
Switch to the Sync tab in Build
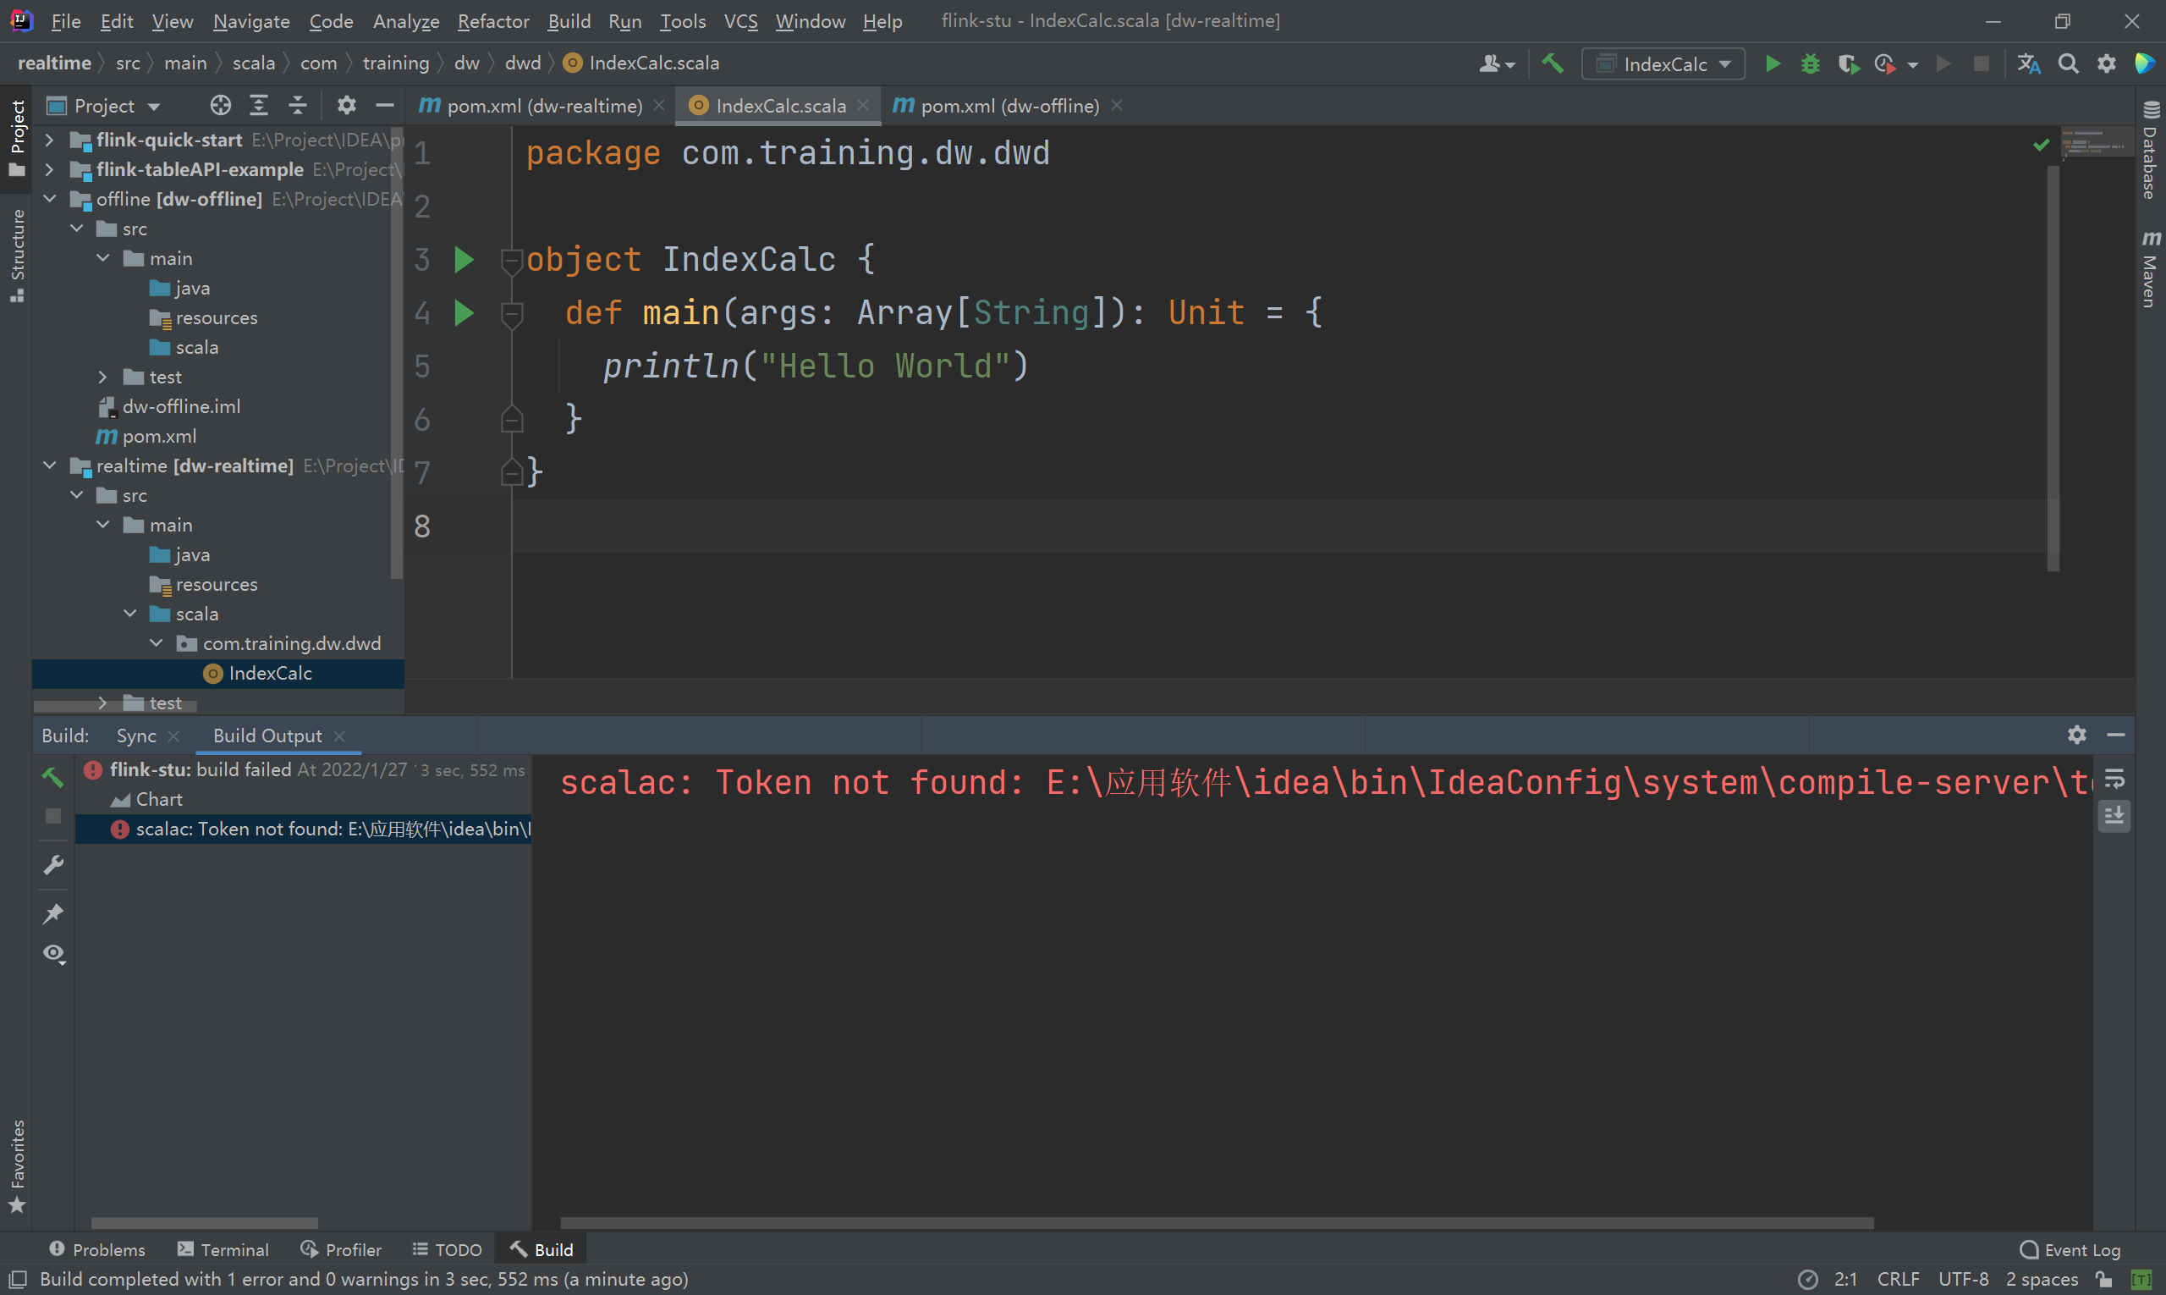136,736
